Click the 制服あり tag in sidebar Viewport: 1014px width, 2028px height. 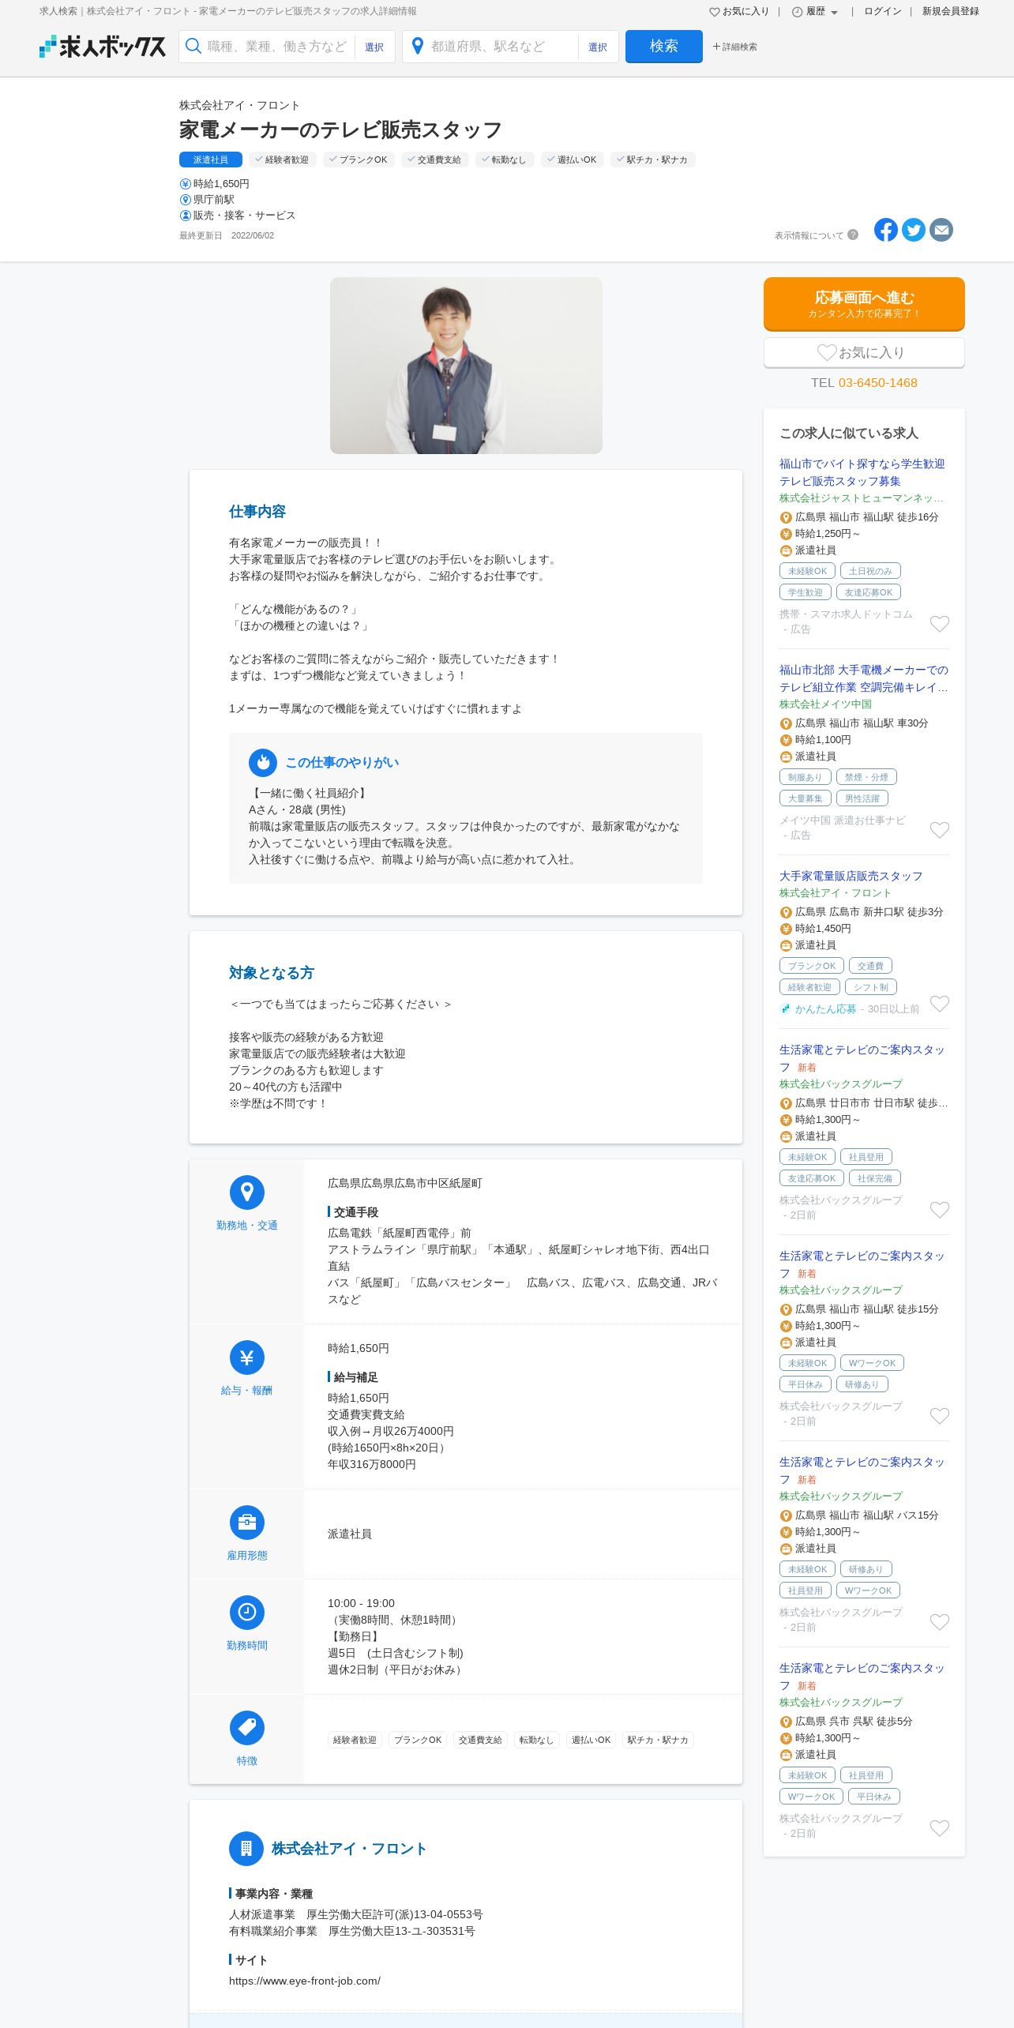(x=806, y=777)
